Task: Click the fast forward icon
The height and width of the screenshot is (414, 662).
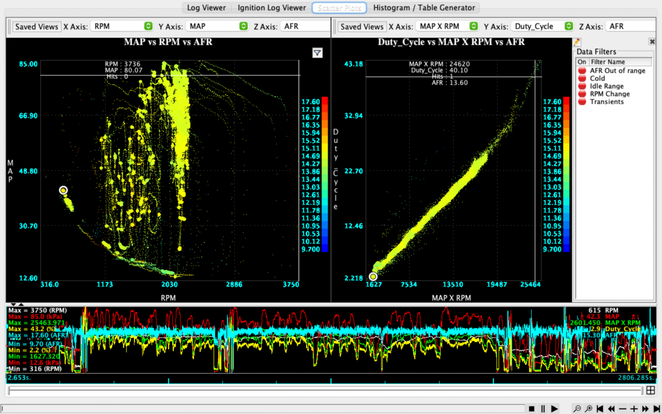Action: pyautogui.click(x=646, y=409)
